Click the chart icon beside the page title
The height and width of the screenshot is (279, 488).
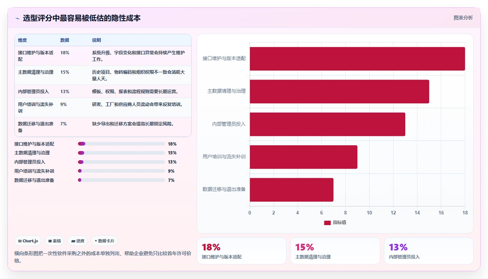pyautogui.click(x=17, y=18)
